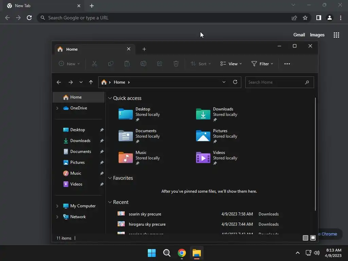Open the Desktop folder in Quick access

139,114
